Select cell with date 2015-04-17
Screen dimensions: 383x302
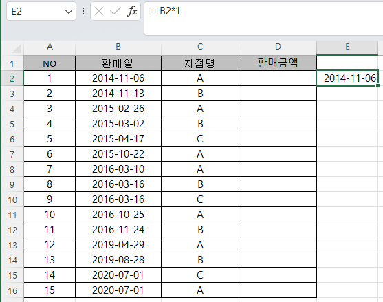[x=118, y=139]
